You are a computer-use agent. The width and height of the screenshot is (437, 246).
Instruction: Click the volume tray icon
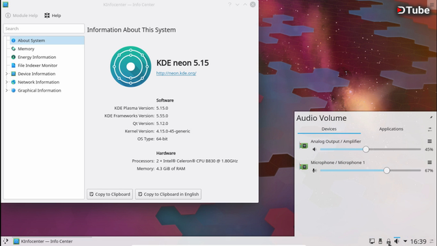point(397,241)
